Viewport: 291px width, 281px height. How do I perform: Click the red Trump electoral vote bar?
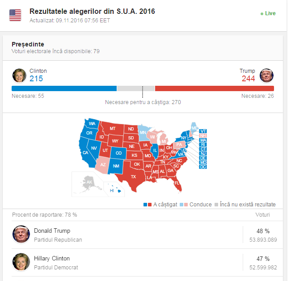pos(215,88)
